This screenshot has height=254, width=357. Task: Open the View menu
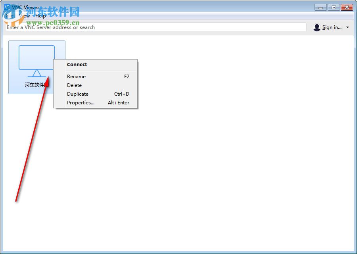click(24, 15)
